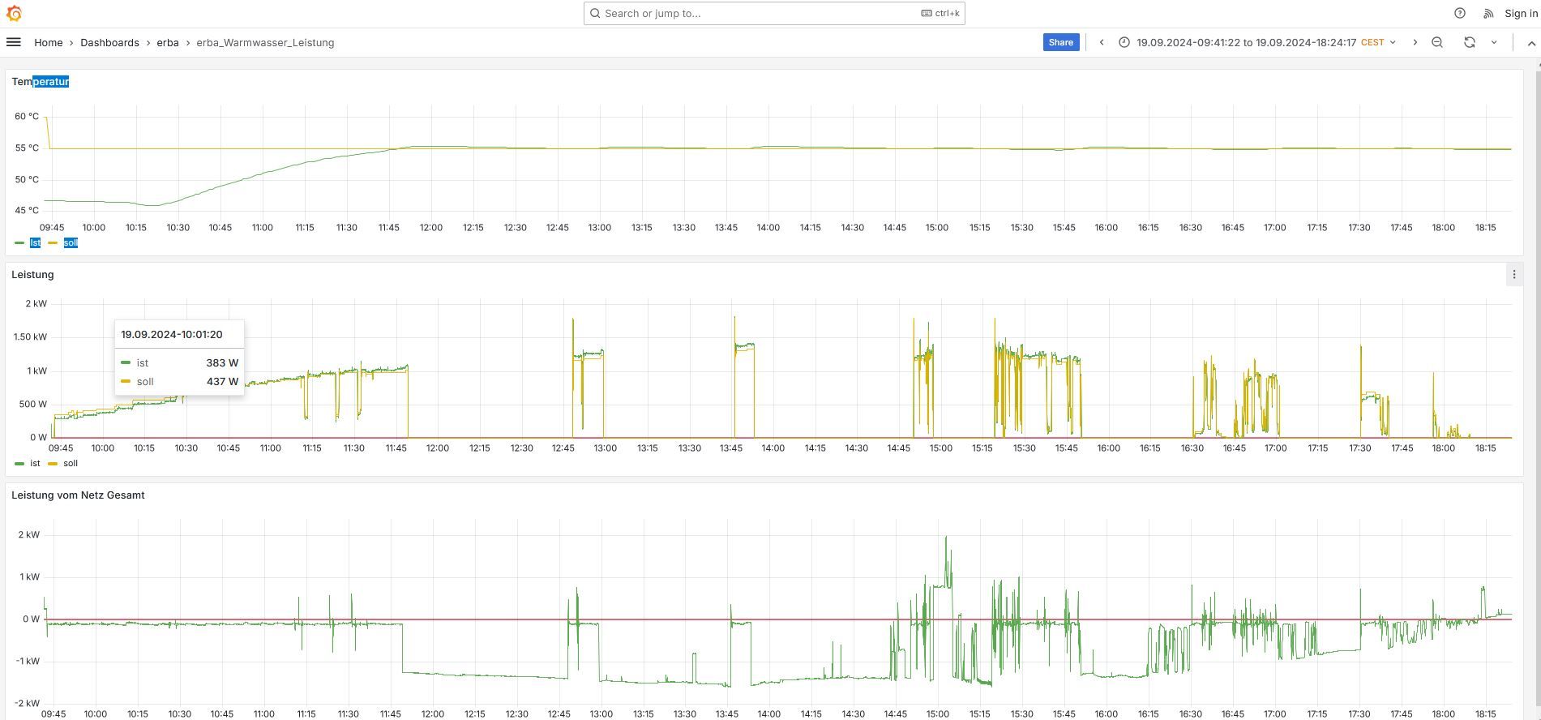
Task: Open the help icon menu
Action: click(1459, 13)
